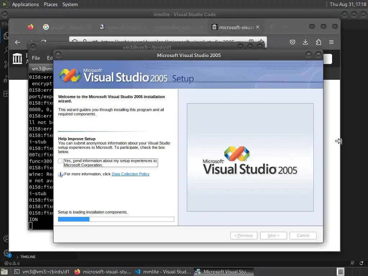Open Firefox hamburger menu
368x276 pixels.
pyautogui.click(x=331, y=42)
